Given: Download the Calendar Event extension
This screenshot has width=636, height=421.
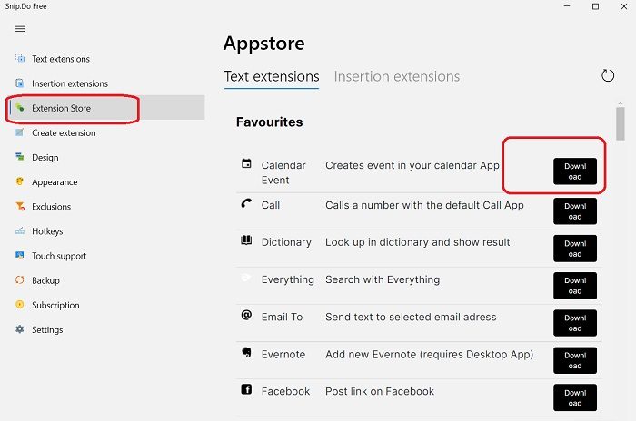Looking at the screenshot, I should coord(575,171).
